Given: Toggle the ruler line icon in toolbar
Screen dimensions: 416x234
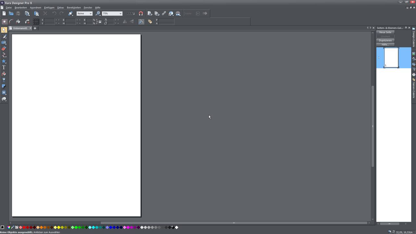Looking at the screenshot, I should [x=130, y=13].
